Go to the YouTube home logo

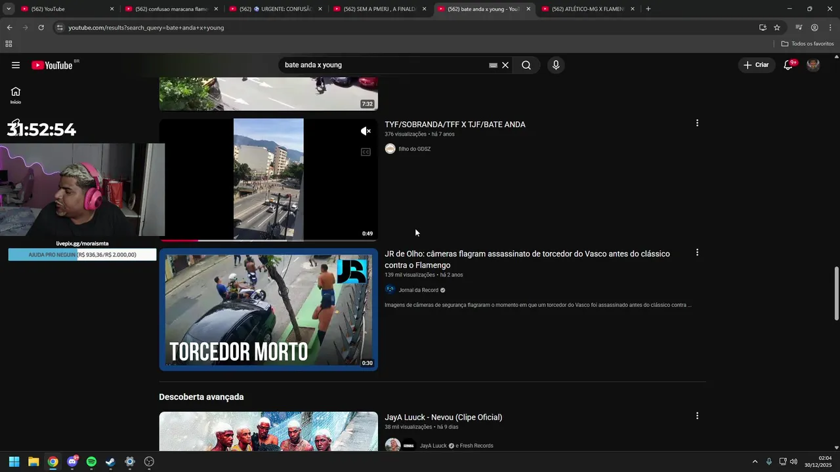[x=52, y=65]
